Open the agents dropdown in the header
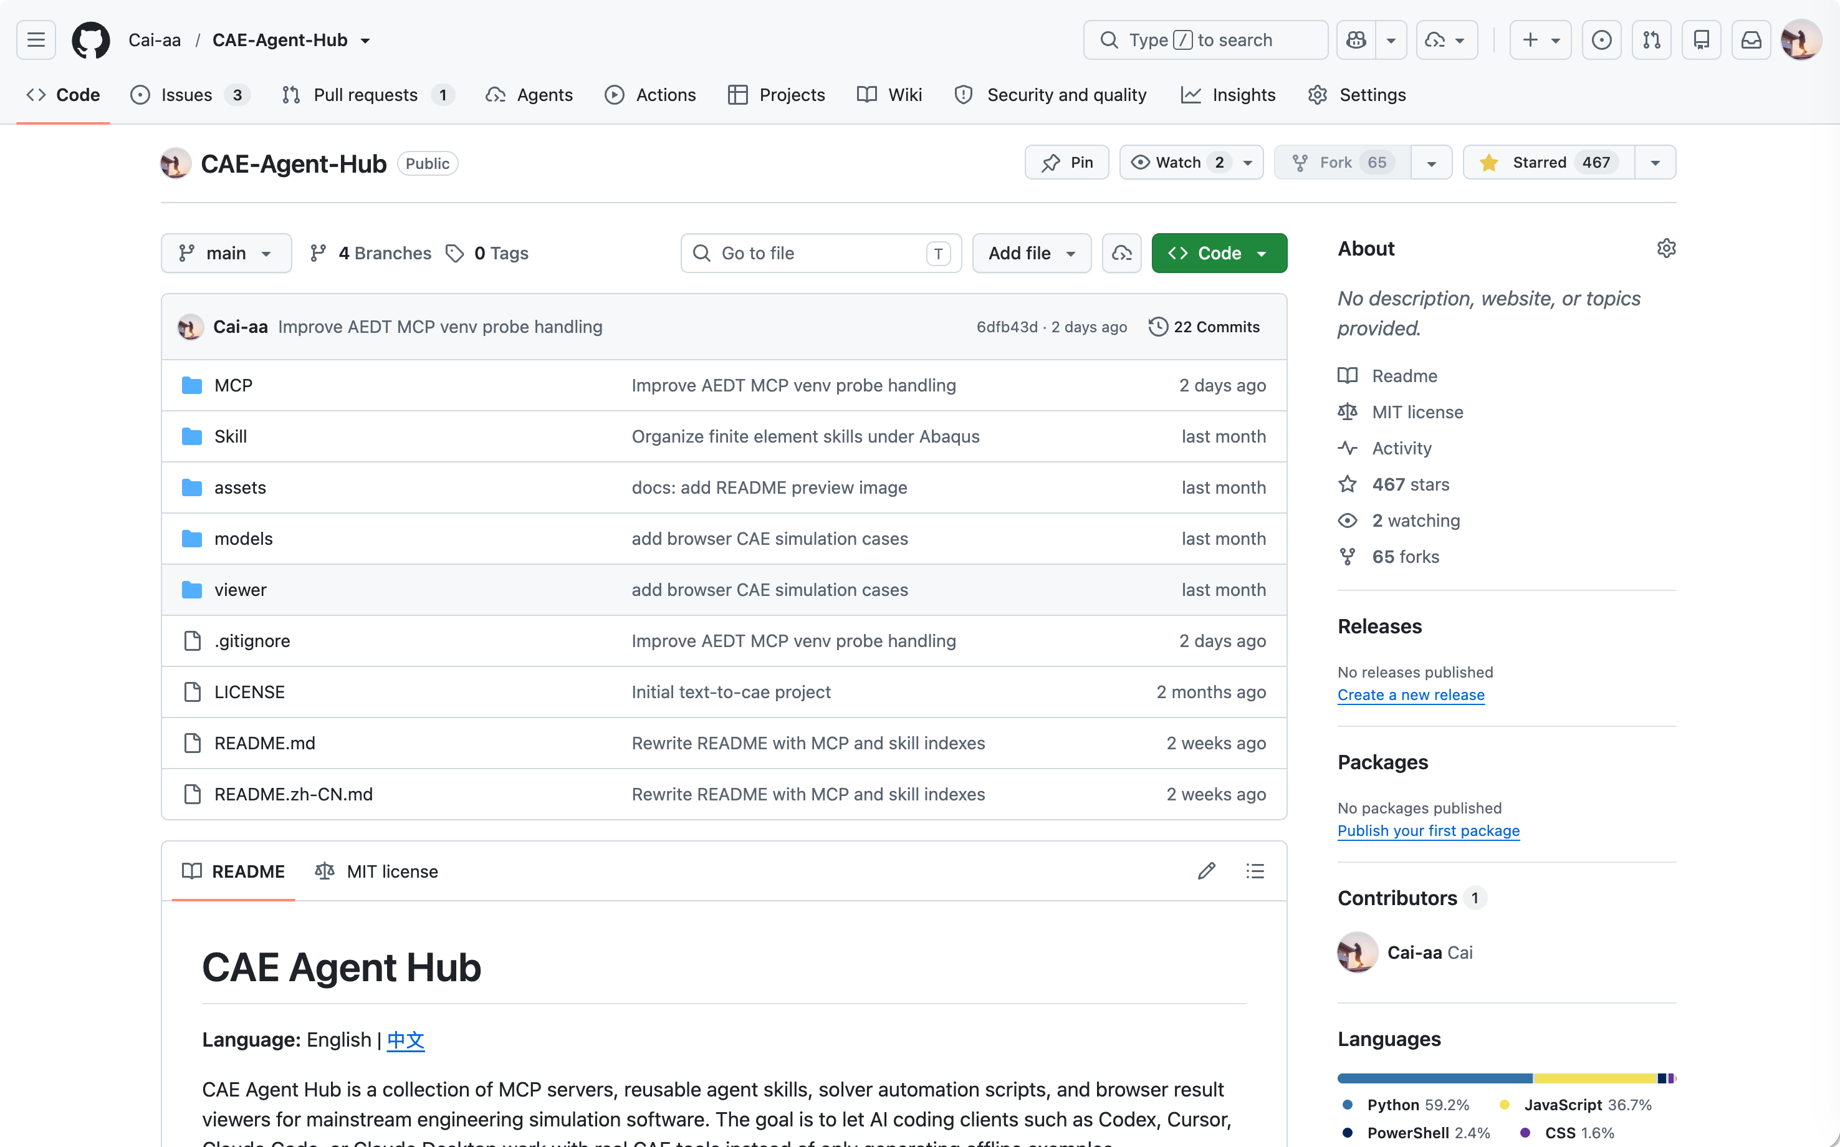 [1446, 39]
